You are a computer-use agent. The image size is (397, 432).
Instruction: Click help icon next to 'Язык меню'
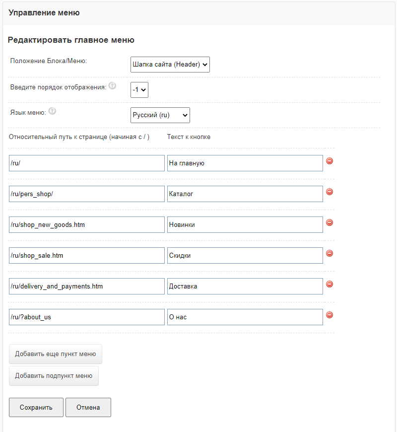tap(52, 111)
